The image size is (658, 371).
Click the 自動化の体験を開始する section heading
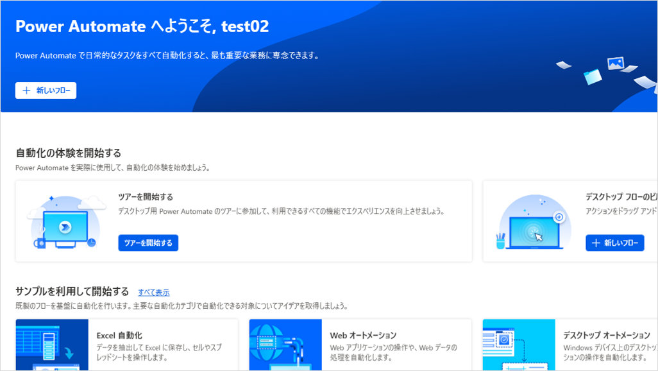tap(69, 153)
